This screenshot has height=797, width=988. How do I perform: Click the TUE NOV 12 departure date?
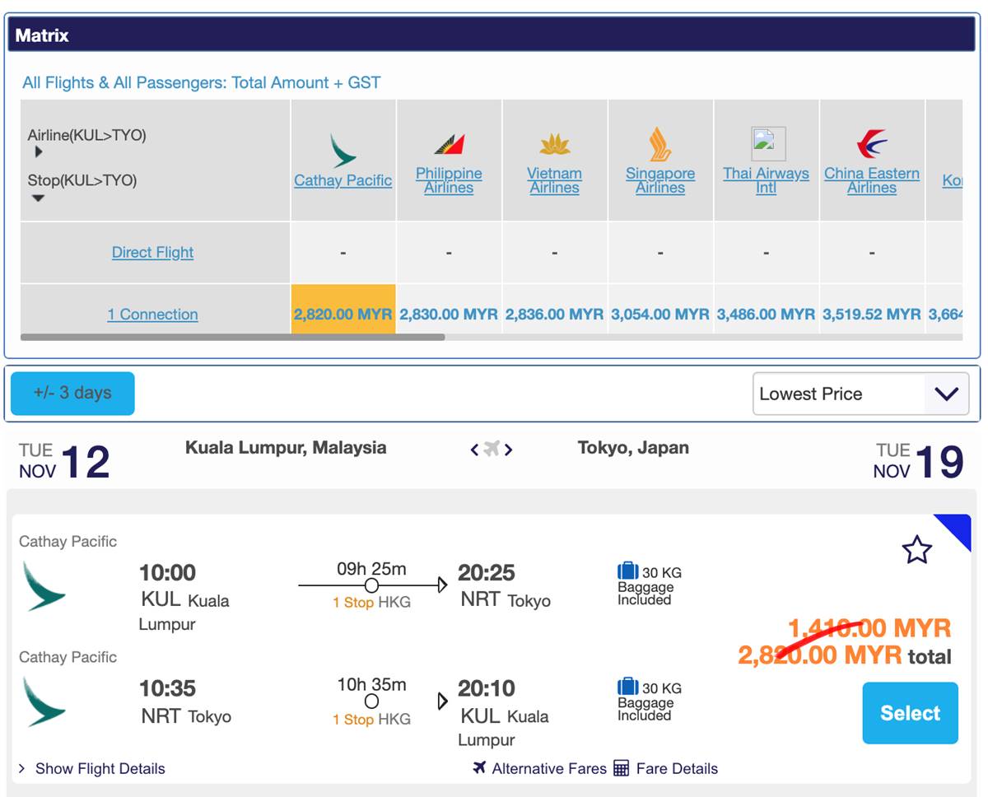pos(64,461)
